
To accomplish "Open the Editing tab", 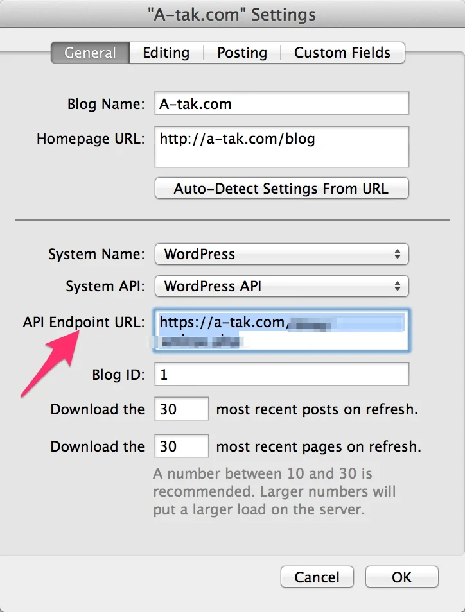I will 166,53.
